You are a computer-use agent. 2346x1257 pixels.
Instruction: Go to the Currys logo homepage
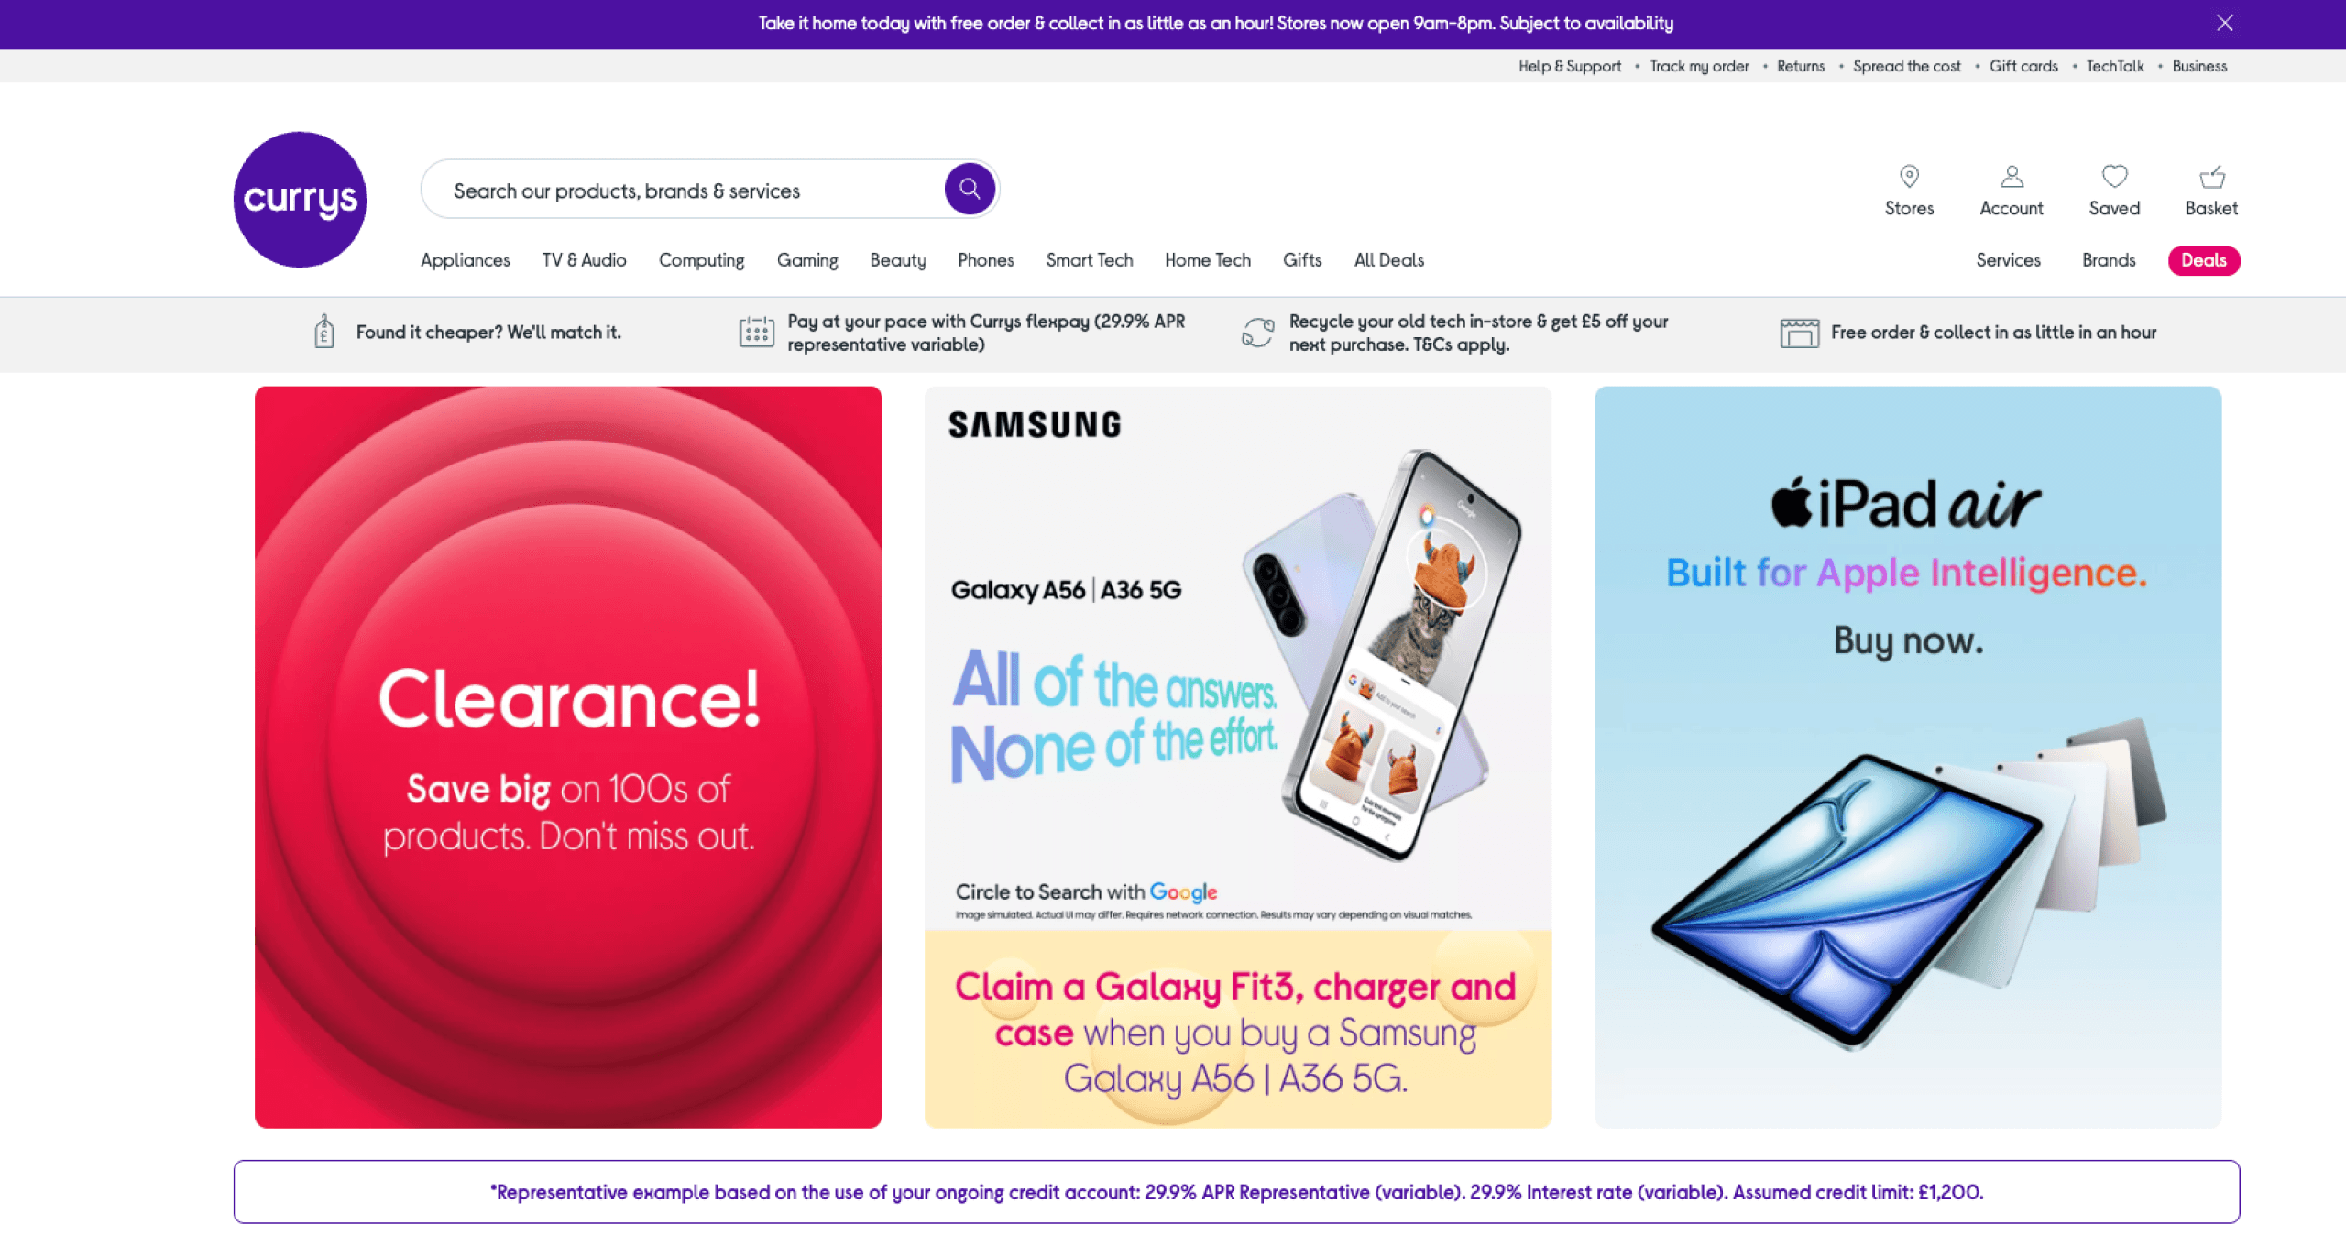tap(300, 200)
